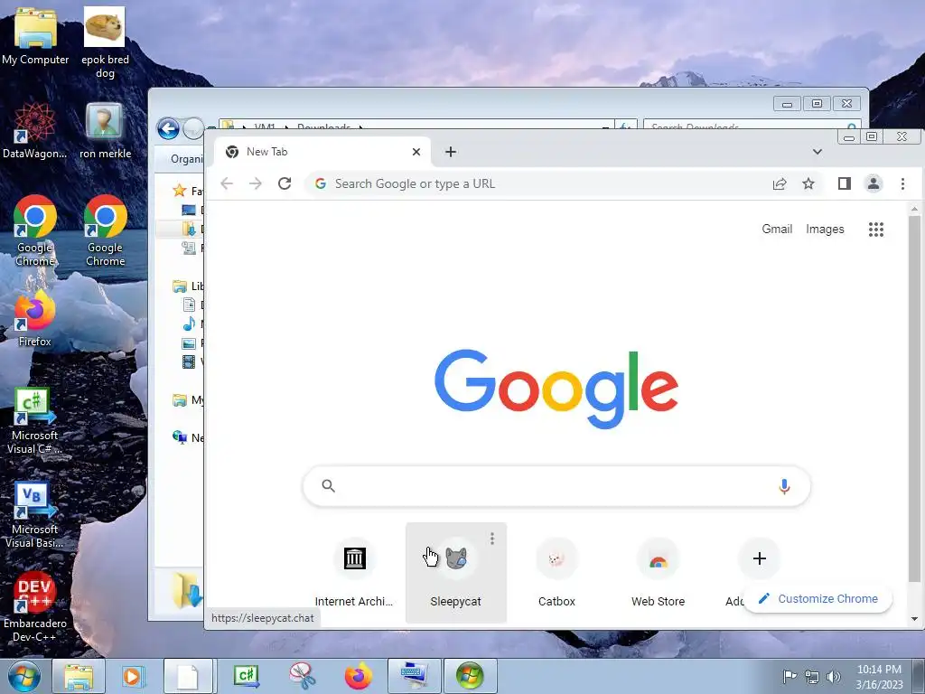Click Back button in Explorer window
The height and width of the screenshot is (694, 925).
168,128
